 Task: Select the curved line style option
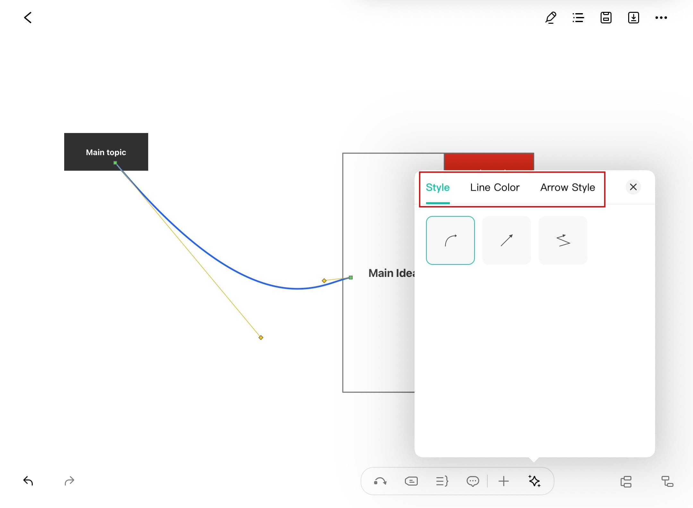click(x=450, y=240)
